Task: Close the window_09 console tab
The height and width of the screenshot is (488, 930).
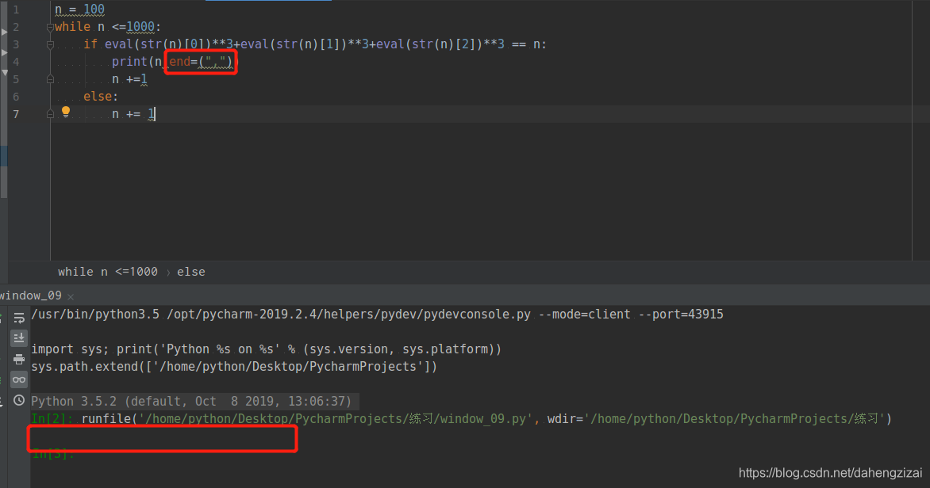Action: pos(71,296)
